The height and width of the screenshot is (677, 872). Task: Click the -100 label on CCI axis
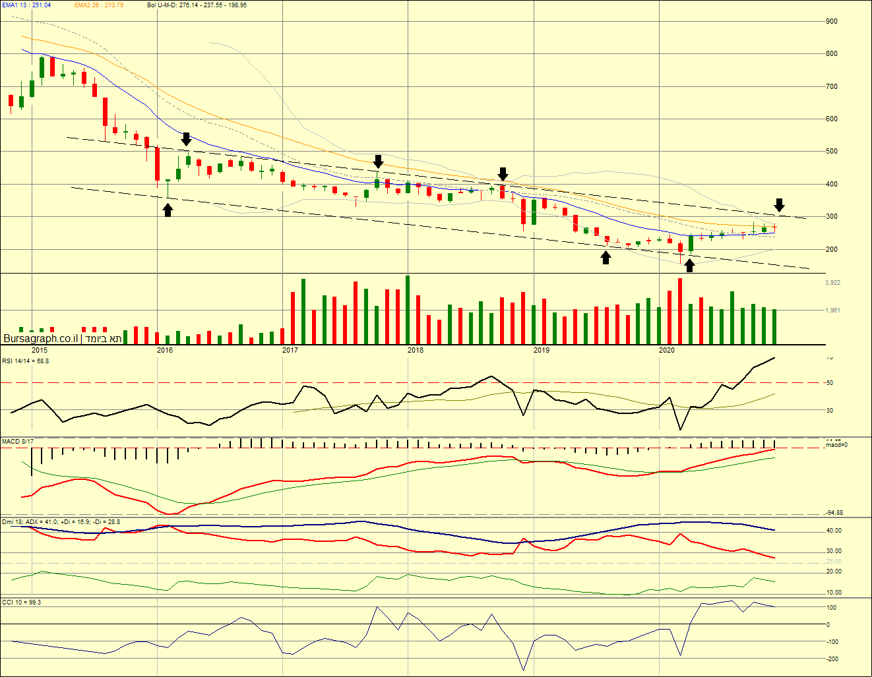[x=832, y=642]
